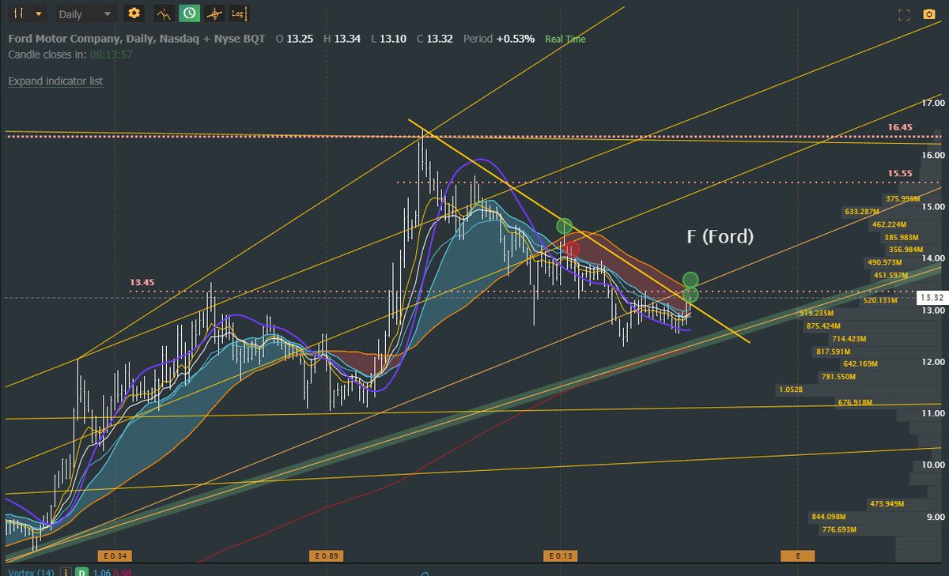Click volume profile value 1.052B

point(792,390)
